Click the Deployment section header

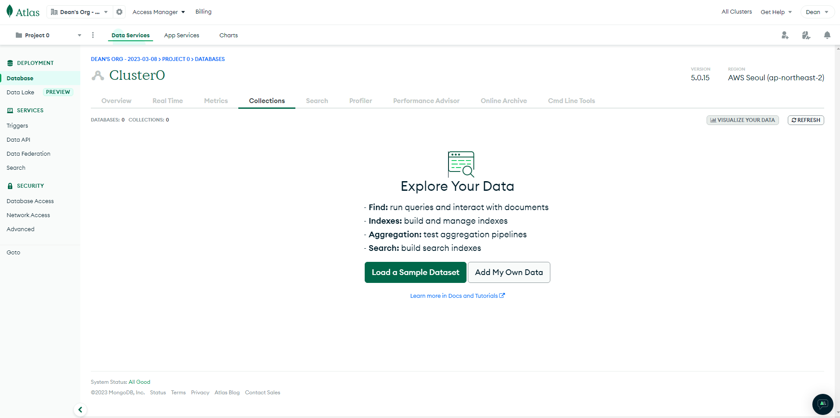coord(30,63)
